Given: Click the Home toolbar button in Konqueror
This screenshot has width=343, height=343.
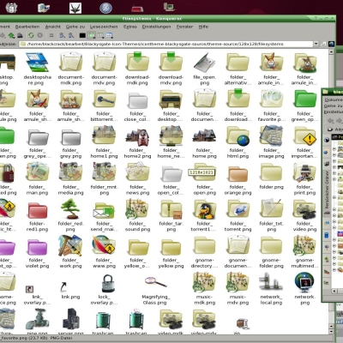Looking at the screenshot, I should [x=20, y=35].
